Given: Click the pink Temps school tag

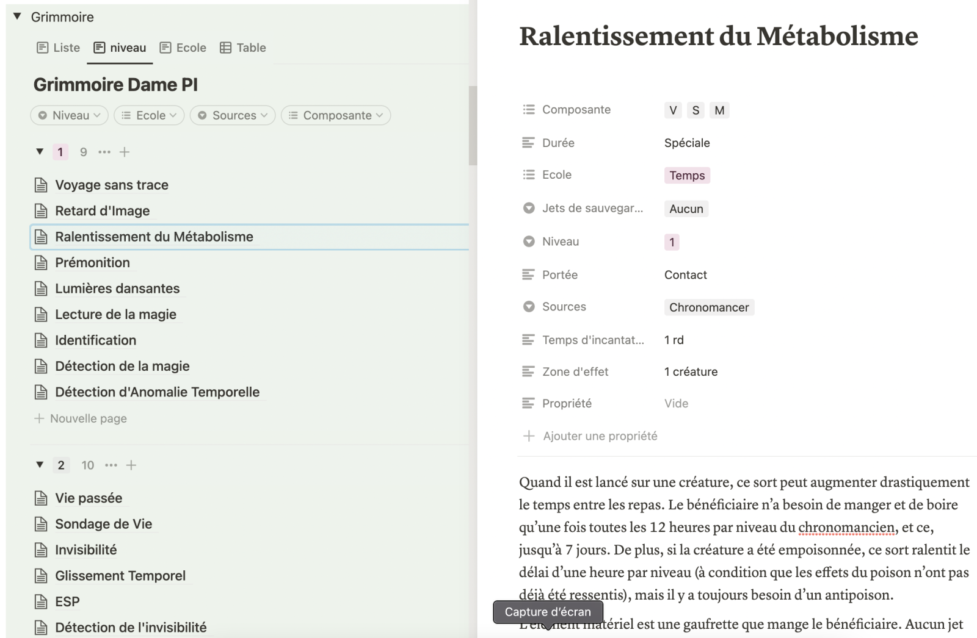Looking at the screenshot, I should click(687, 176).
